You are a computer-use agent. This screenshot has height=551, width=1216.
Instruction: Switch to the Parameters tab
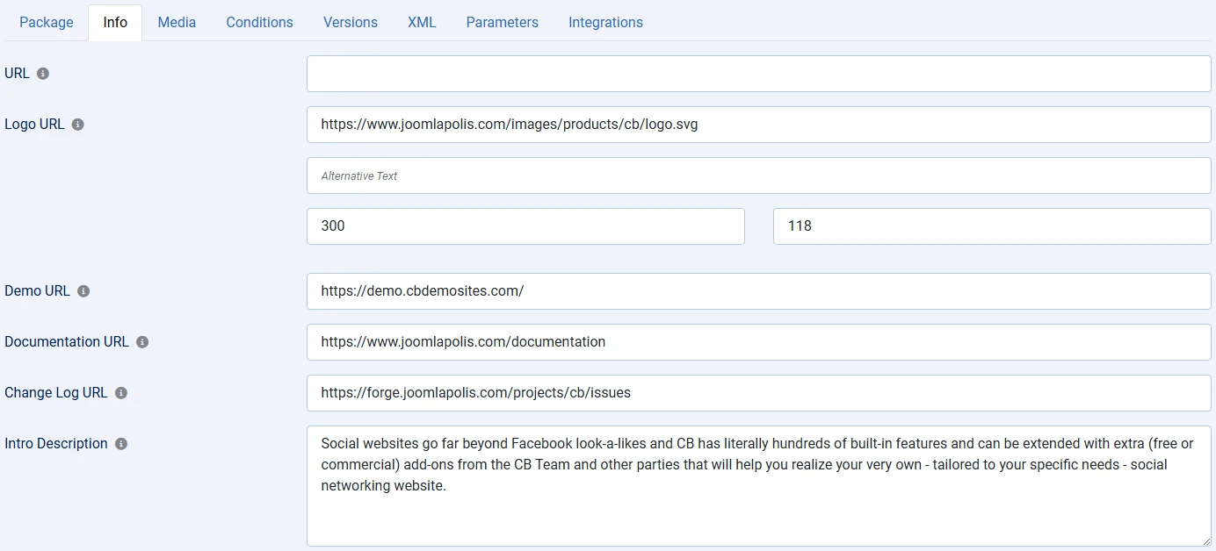coord(502,23)
